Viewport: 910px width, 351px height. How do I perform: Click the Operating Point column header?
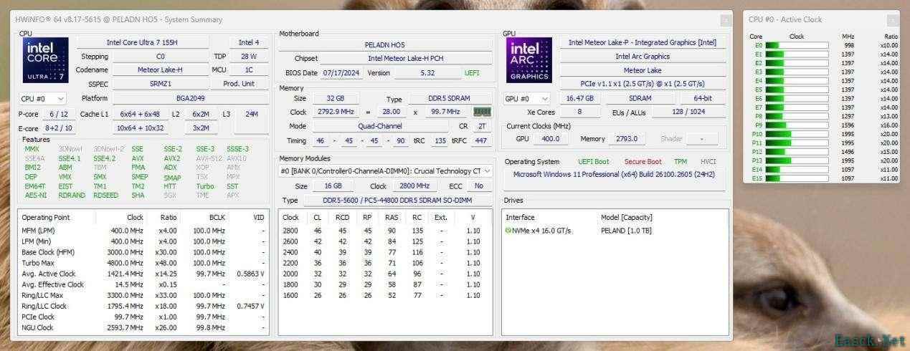pyautogui.click(x=46, y=217)
